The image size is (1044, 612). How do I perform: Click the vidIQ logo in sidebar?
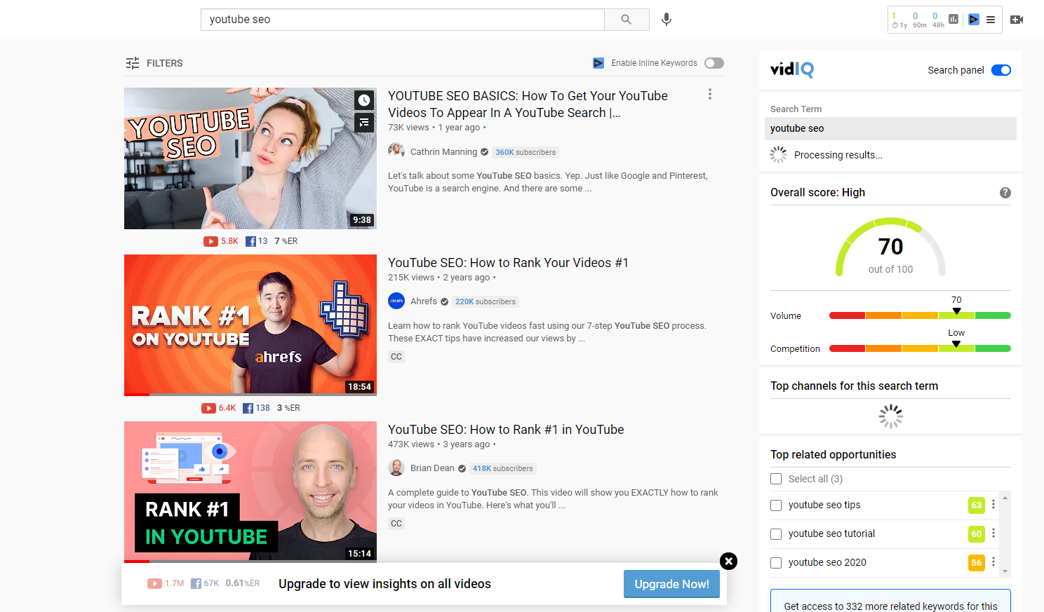(x=792, y=69)
